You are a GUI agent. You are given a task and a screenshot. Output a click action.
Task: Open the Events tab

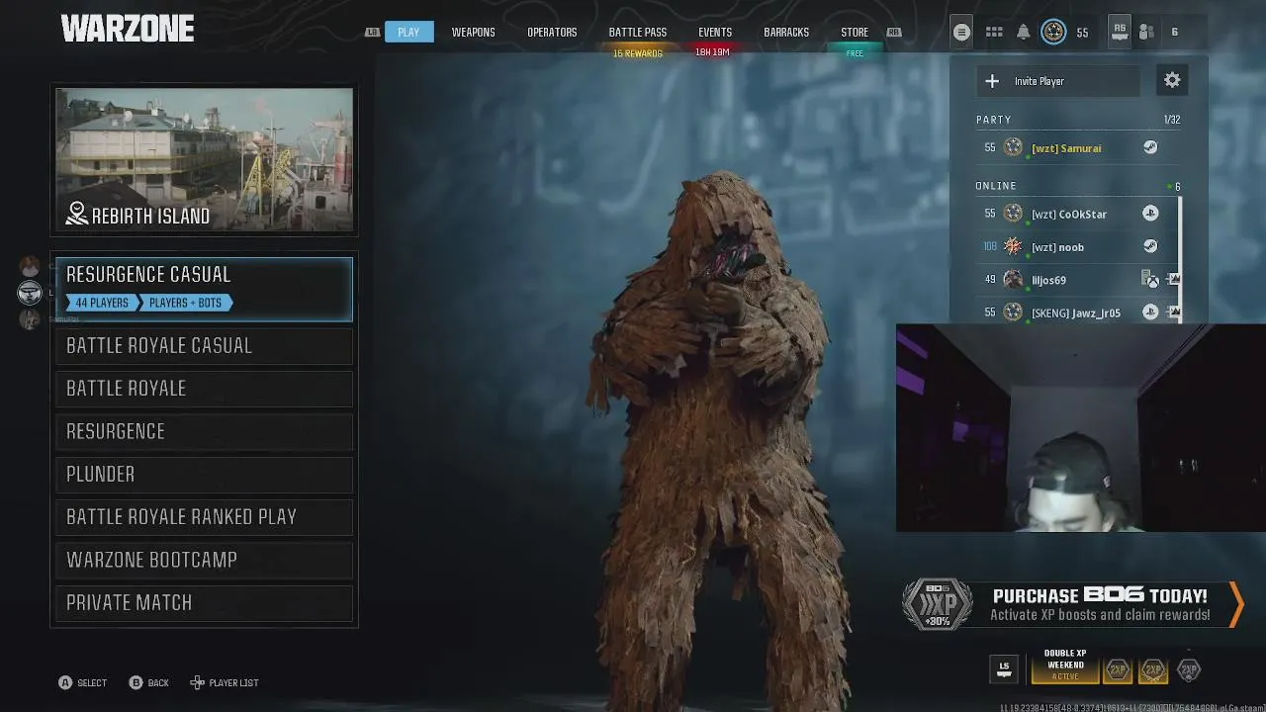(x=715, y=32)
